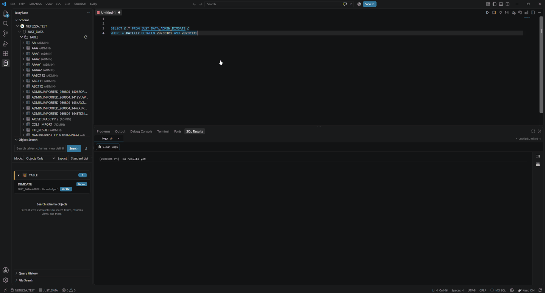Click the command center Search box
The height and width of the screenshot is (293, 545).
(x=273, y=4)
